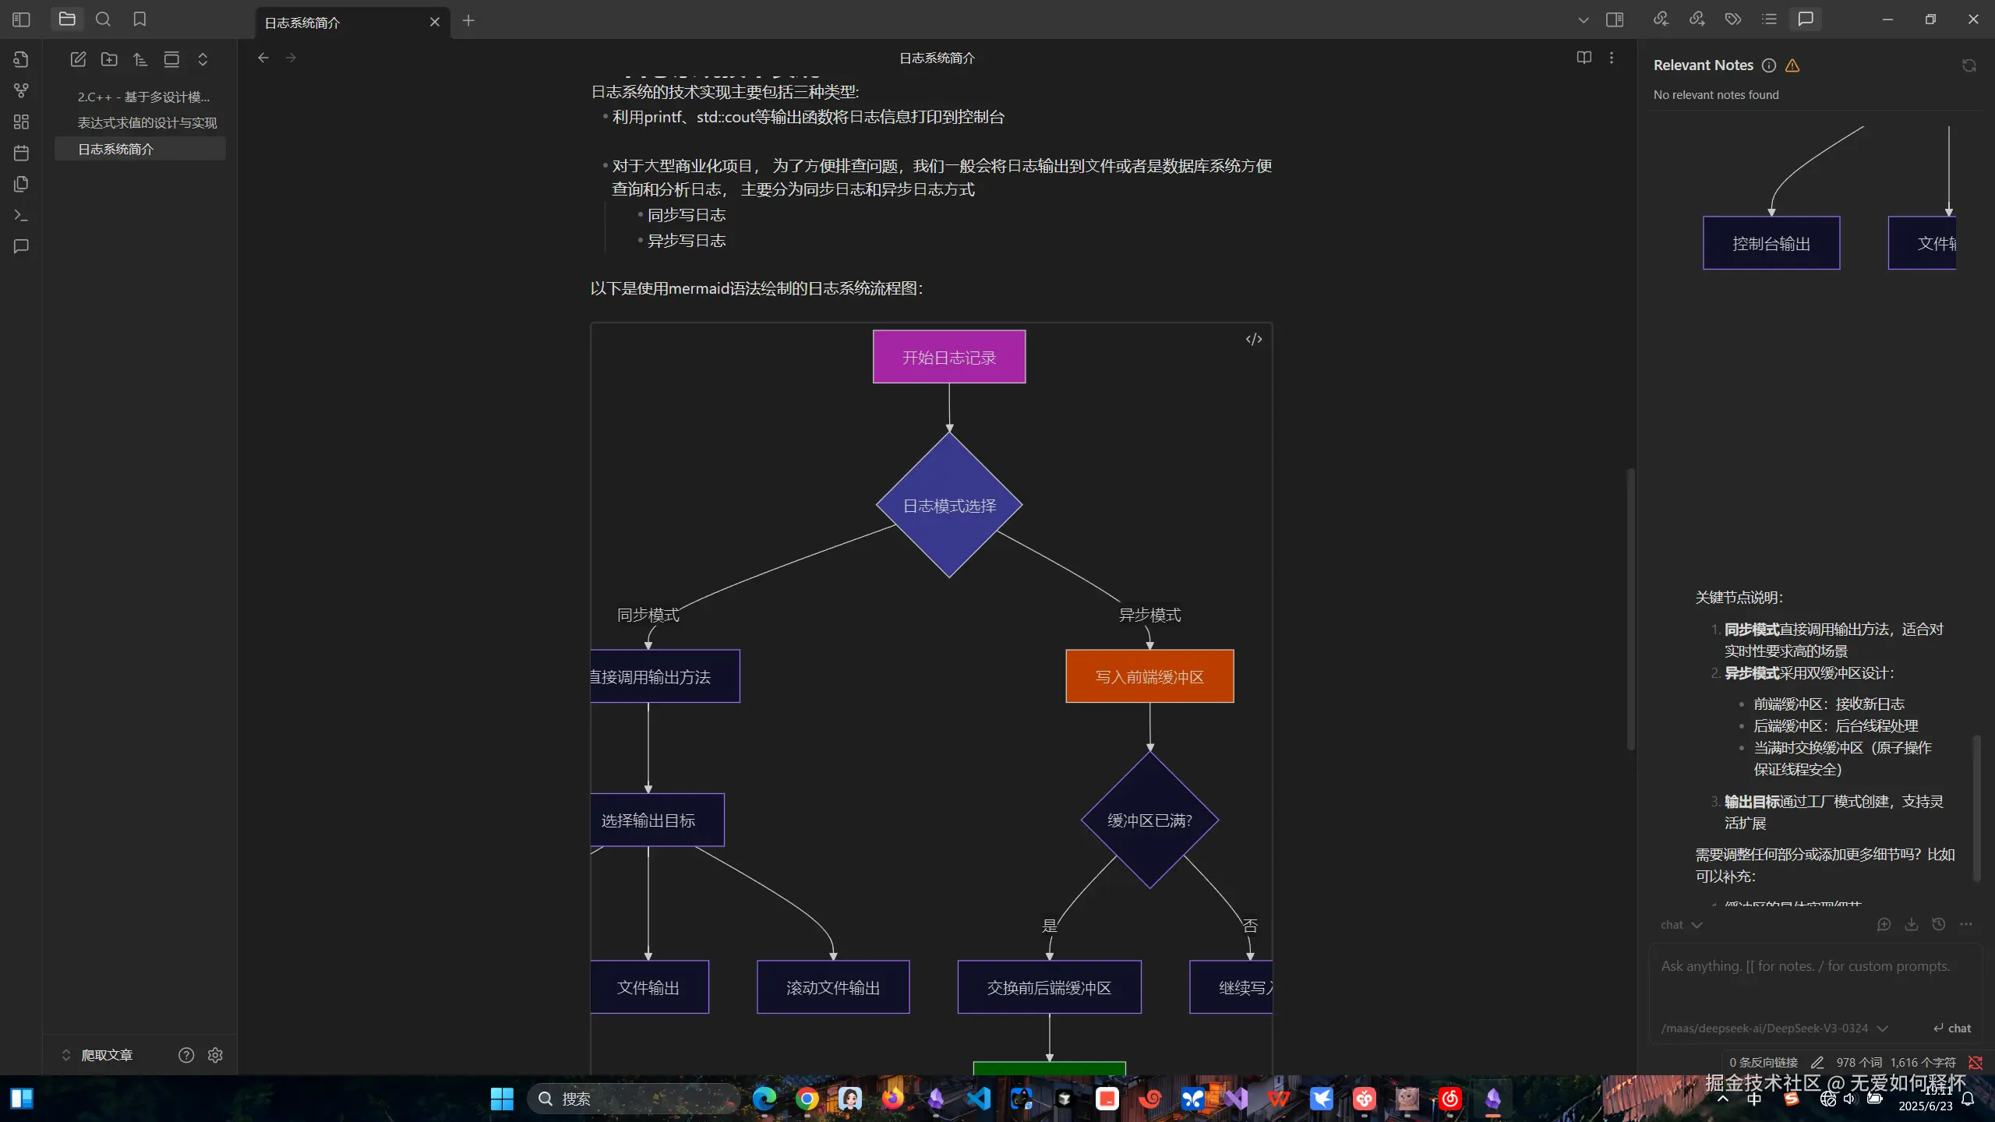Click the mermaid diagram edit code icon

[1253, 339]
